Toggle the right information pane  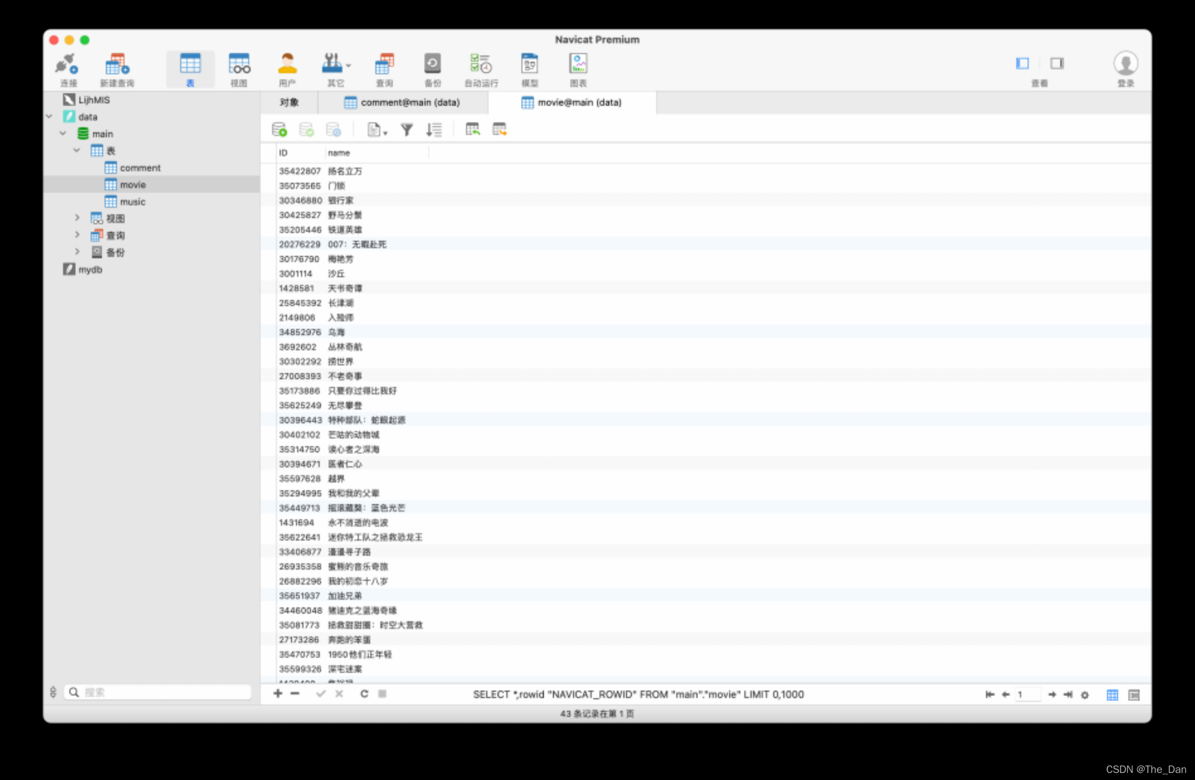[1057, 63]
